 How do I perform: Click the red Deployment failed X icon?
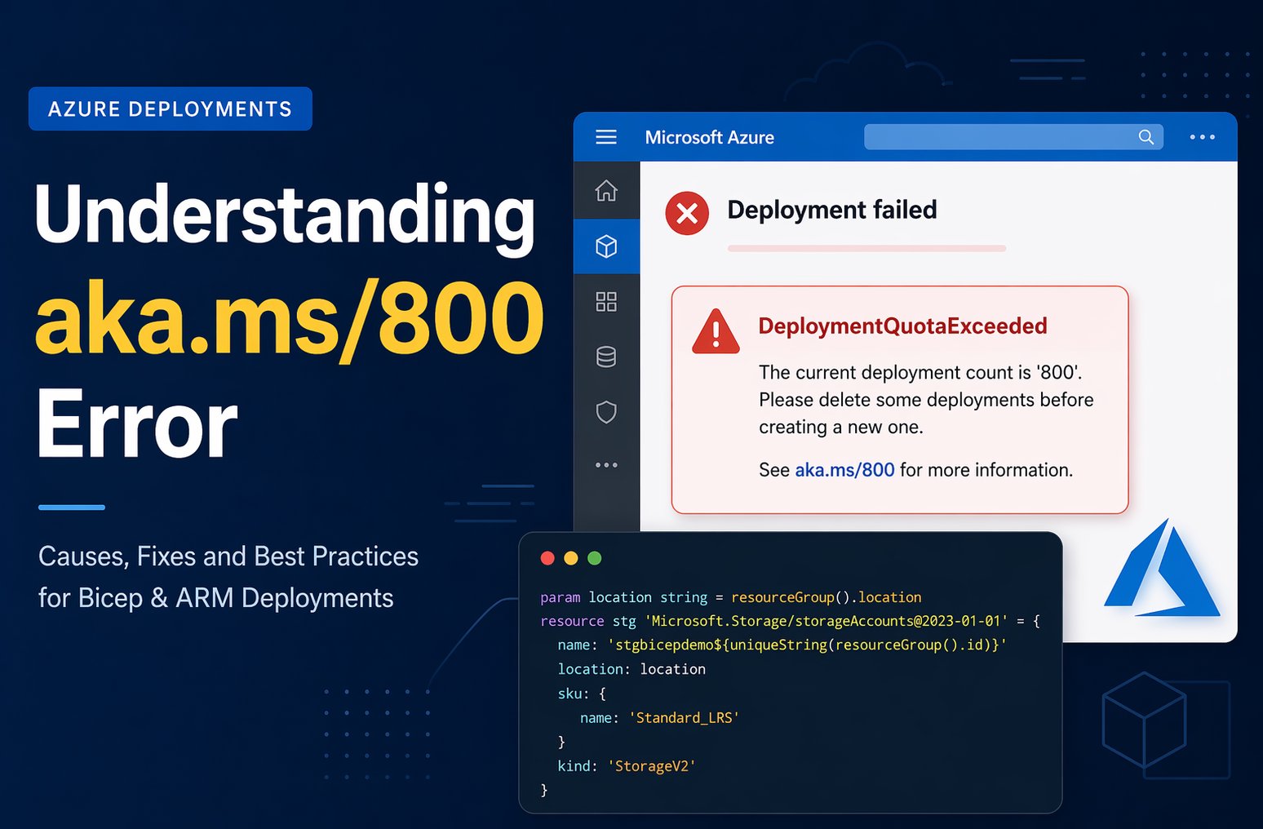pos(687,213)
